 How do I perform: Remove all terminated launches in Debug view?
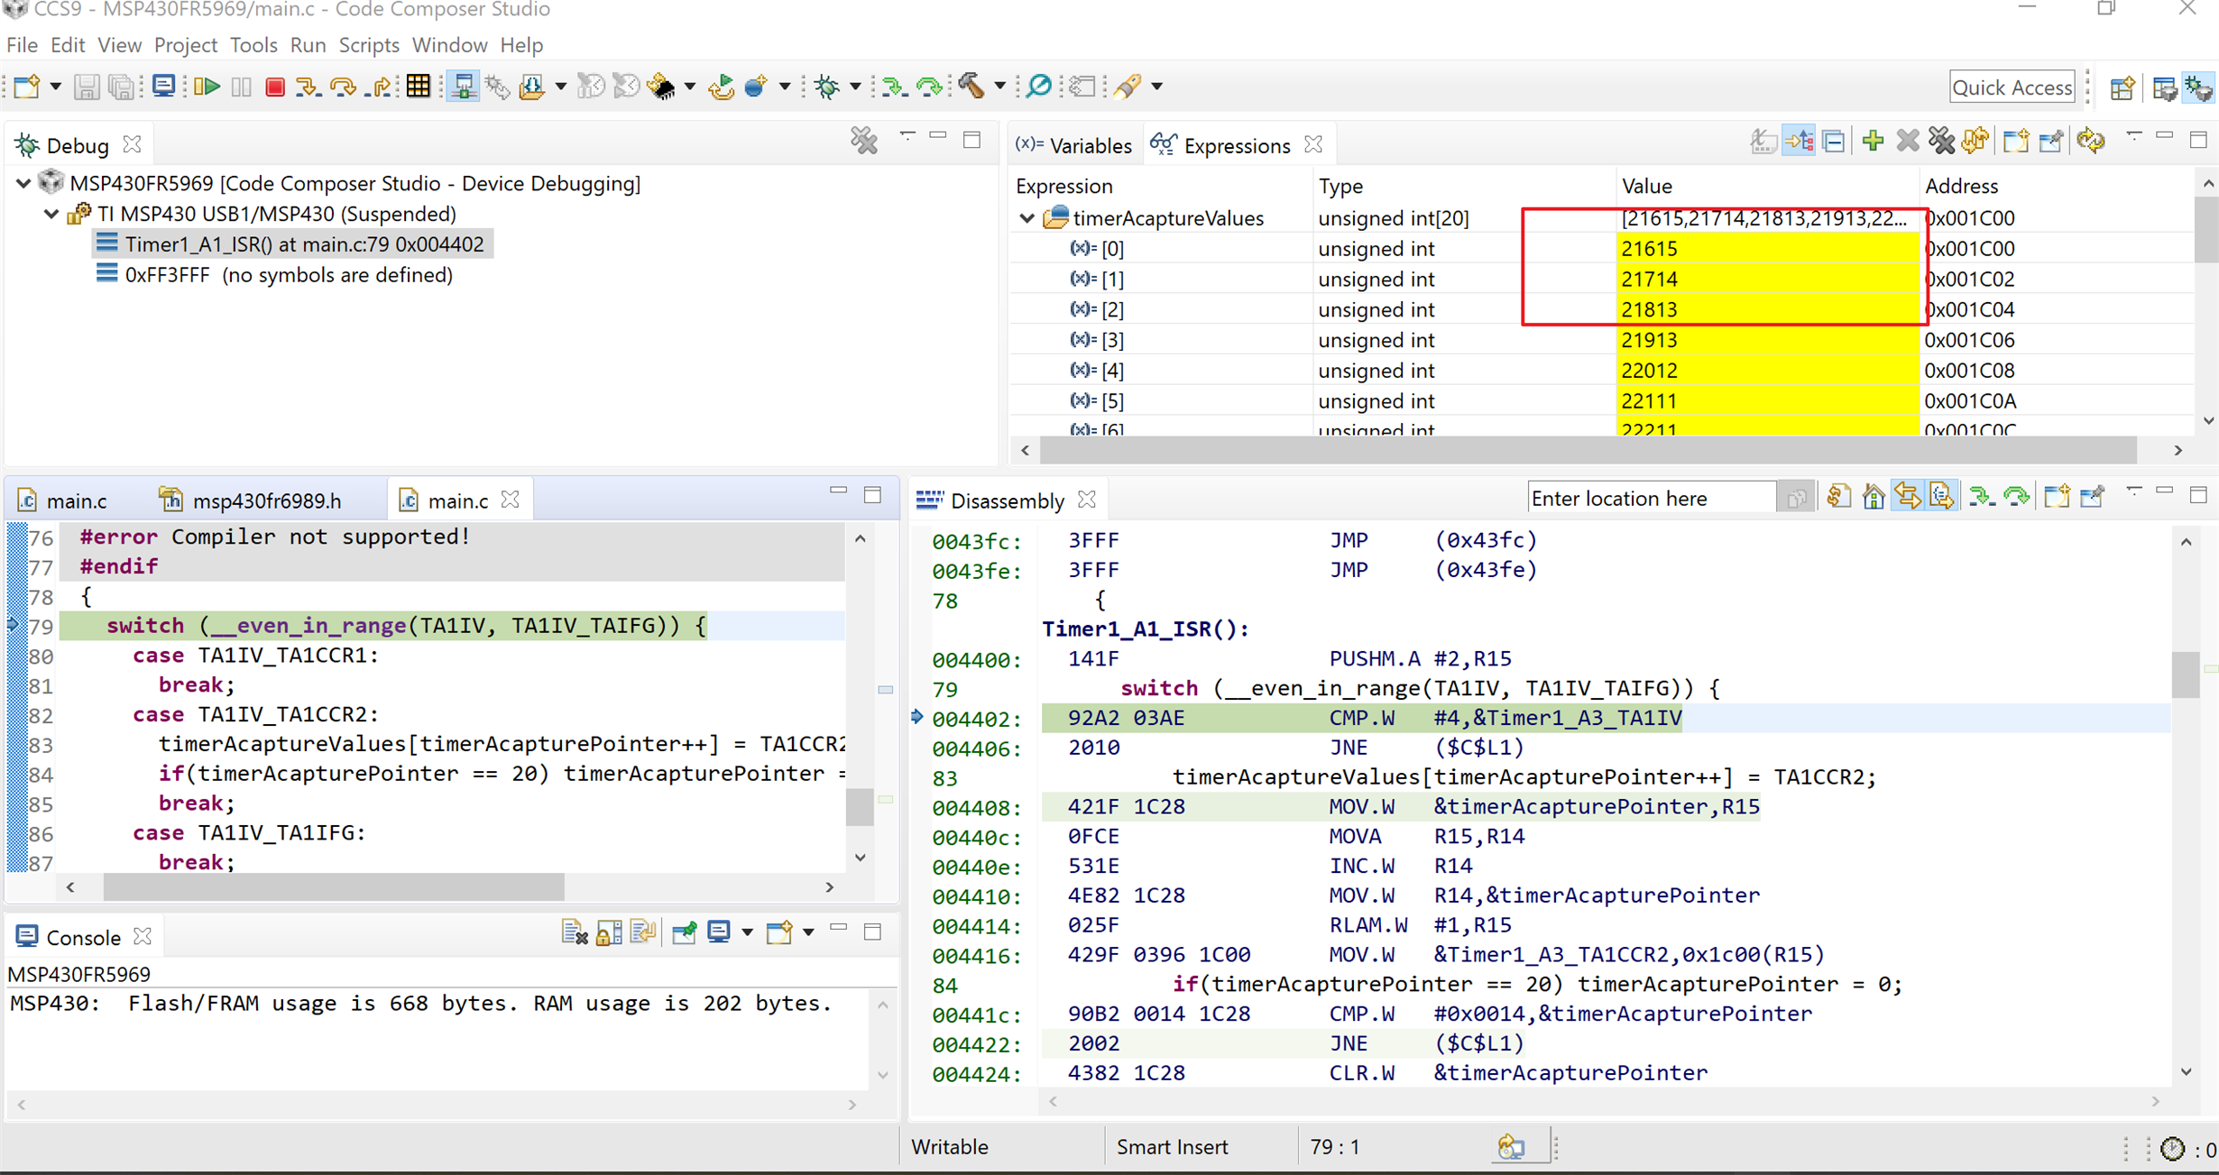pyautogui.click(x=864, y=141)
